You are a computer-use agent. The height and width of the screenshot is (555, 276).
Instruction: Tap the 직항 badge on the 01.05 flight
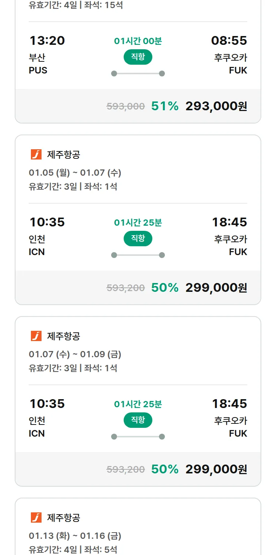pyautogui.click(x=138, y=239)
